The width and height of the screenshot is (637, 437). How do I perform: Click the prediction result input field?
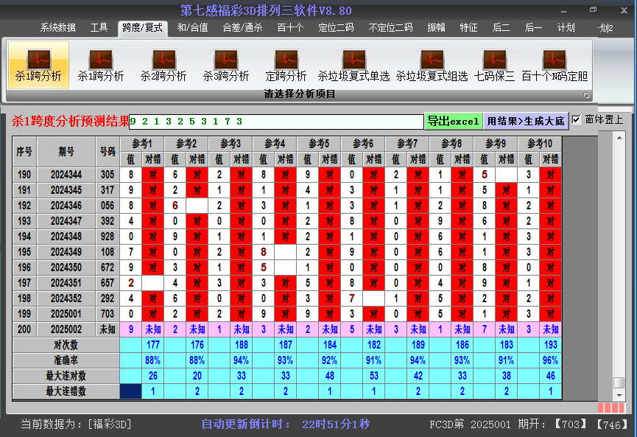click(276, 122)
